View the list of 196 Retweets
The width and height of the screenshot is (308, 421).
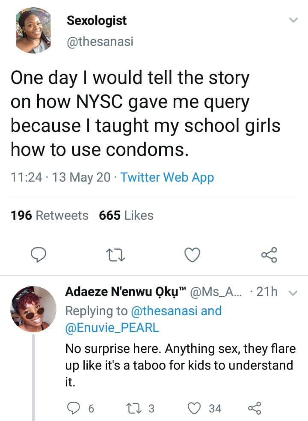tap(49, 215)
